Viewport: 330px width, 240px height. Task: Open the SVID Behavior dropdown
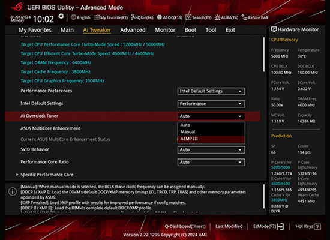(211, 149)
